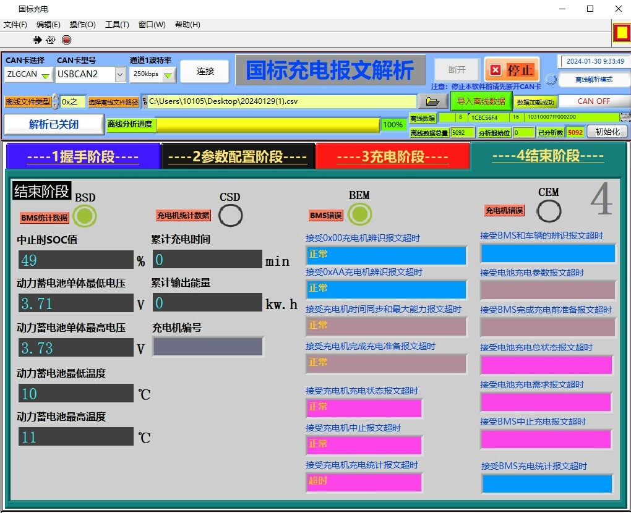631x513 pixels.
Task: Click the 分析起始位 input field
Action: [523, 132]
